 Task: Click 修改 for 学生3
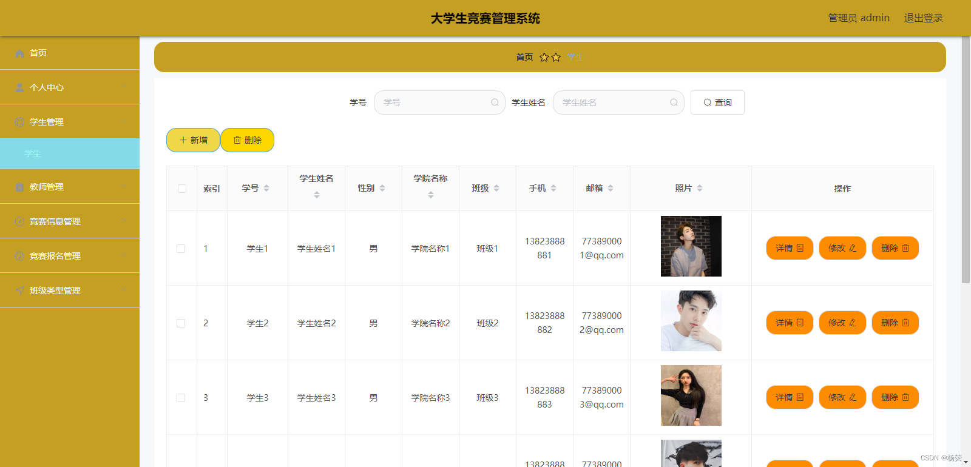click(842, 397)
